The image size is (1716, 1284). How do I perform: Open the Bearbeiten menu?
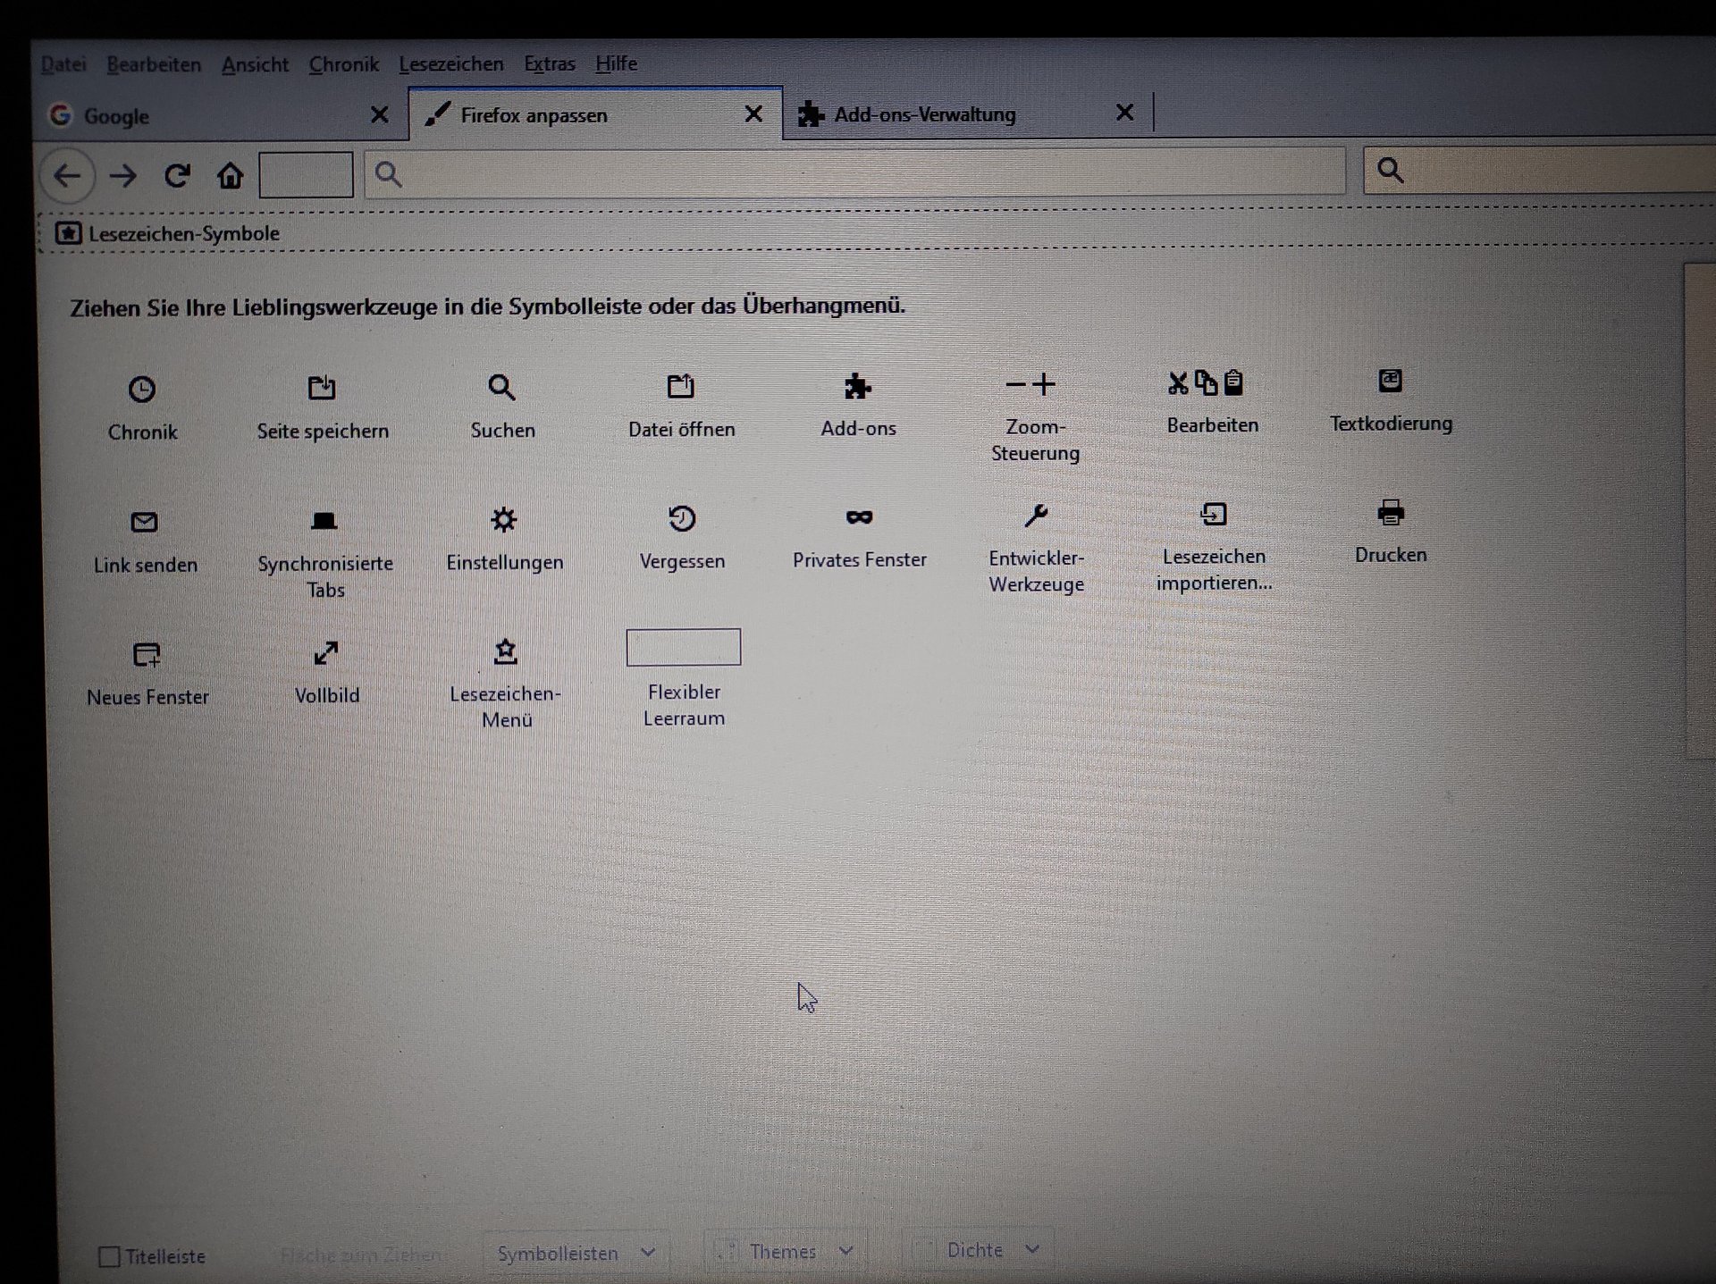pos(154,64)
